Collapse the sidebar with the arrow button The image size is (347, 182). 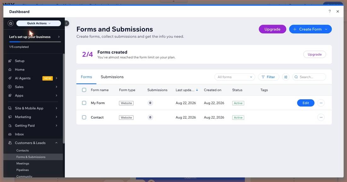[x=67, y=23]
